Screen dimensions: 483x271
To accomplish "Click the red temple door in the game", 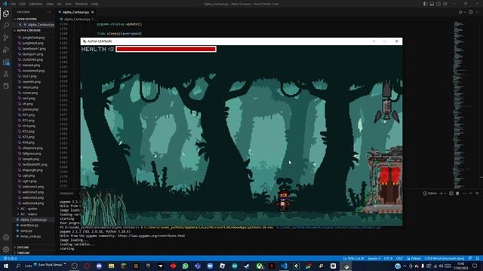I will (x=389, y=186).
